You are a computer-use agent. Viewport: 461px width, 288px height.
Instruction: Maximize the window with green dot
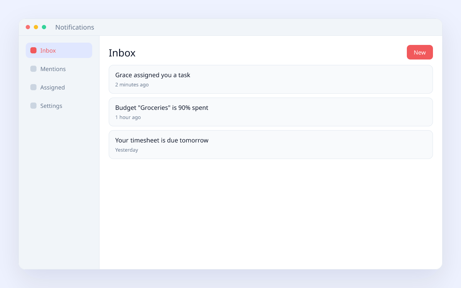pos(44,27)
